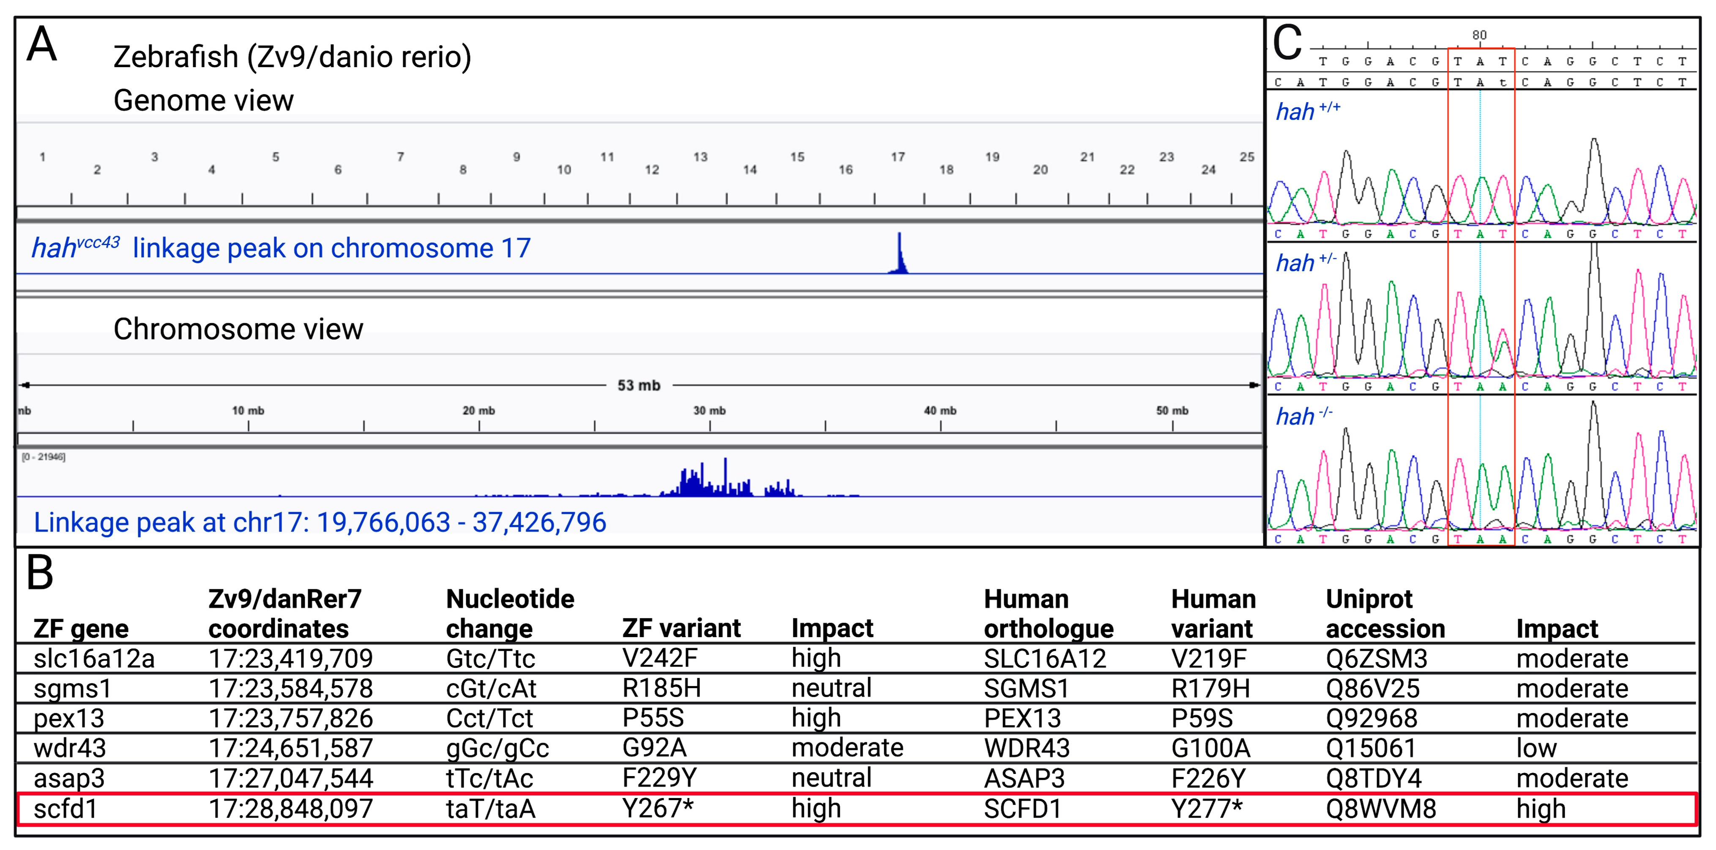This screenshot has width=1716, height=850.
Task: Click the hah +/- chromatogram label
Action: click(x=1305, y=263)
